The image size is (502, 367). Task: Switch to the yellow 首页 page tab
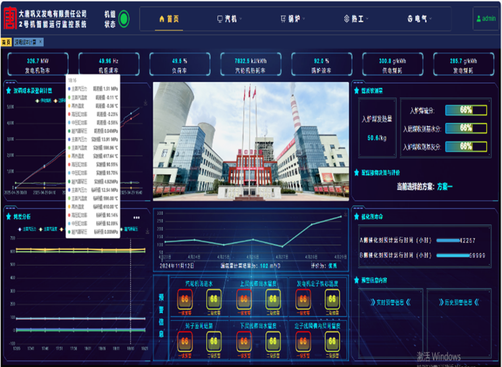click(x=6, y=42)
